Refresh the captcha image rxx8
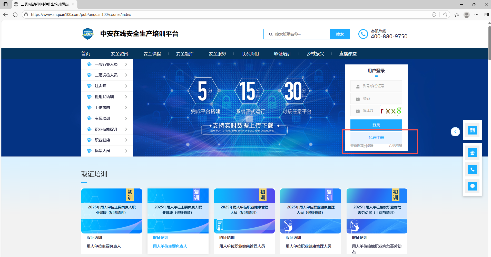The width and height of the screenshot is (491, 257). [391, 111]
